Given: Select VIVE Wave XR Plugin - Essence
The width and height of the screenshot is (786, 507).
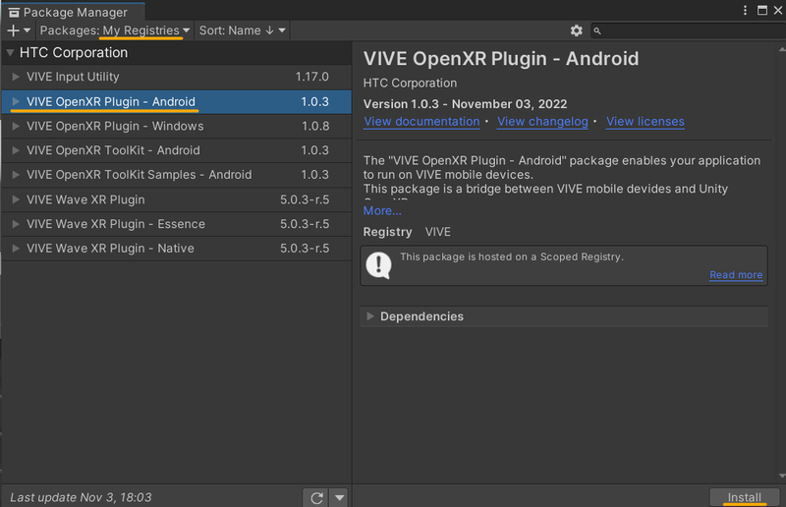Looking at the screenshot, I should (x=177, y=224).
